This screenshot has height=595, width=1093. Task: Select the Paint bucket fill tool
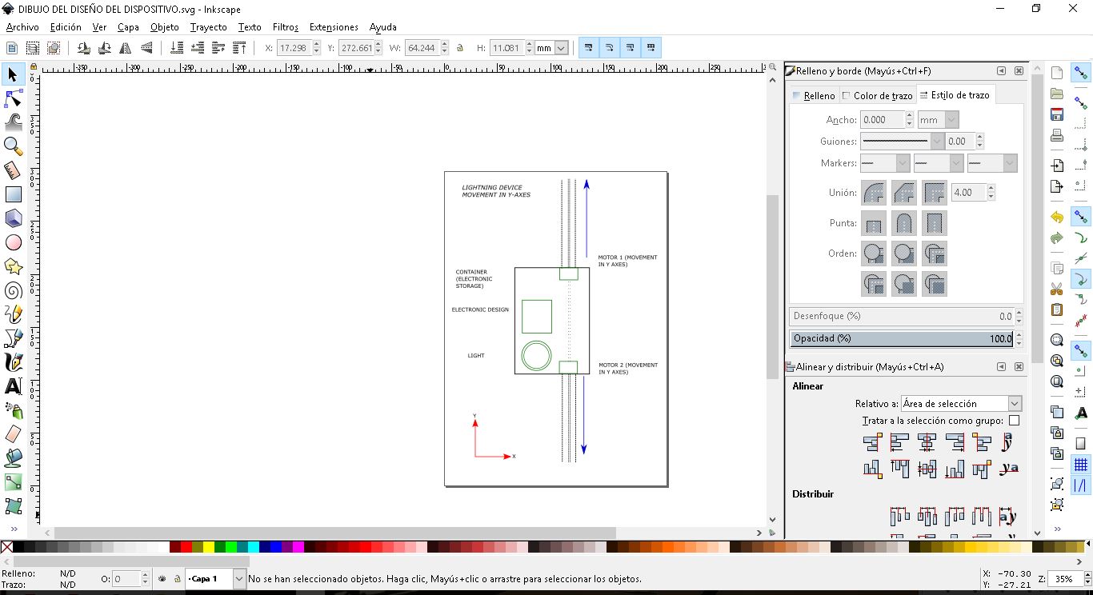(13, 458)
